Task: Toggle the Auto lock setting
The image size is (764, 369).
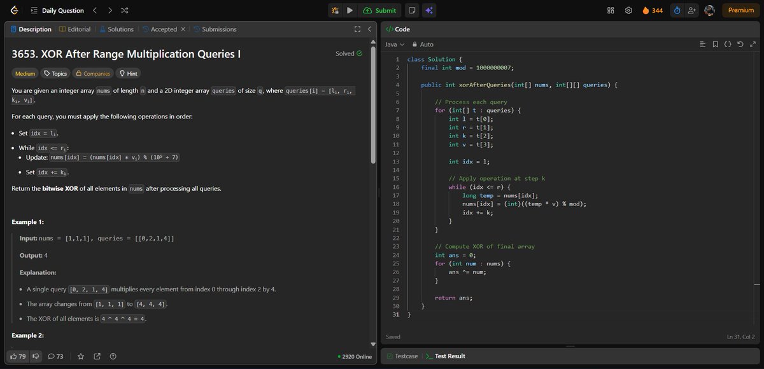Action: coord(423,45)
